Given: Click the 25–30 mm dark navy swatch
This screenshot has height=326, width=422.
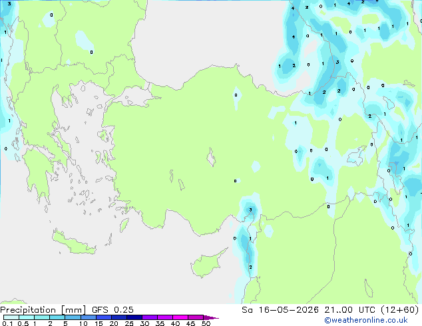Looking at the screenshot, I should click(x=134, y=317).
